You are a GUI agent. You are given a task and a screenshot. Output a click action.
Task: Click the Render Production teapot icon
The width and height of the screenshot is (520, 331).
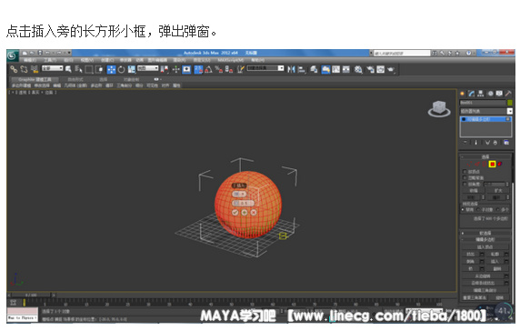(391, 69)
